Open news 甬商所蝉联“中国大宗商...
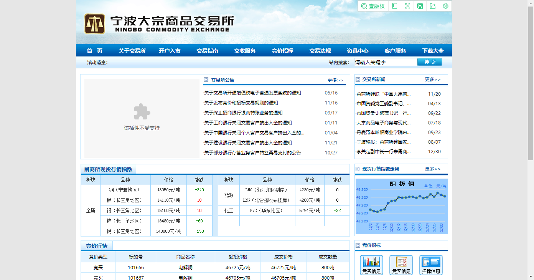Viewport: 534px width, 280px height. click(384, 94)
